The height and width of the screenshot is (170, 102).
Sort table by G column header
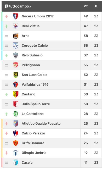pyautogui.click(x=96, y=6)
